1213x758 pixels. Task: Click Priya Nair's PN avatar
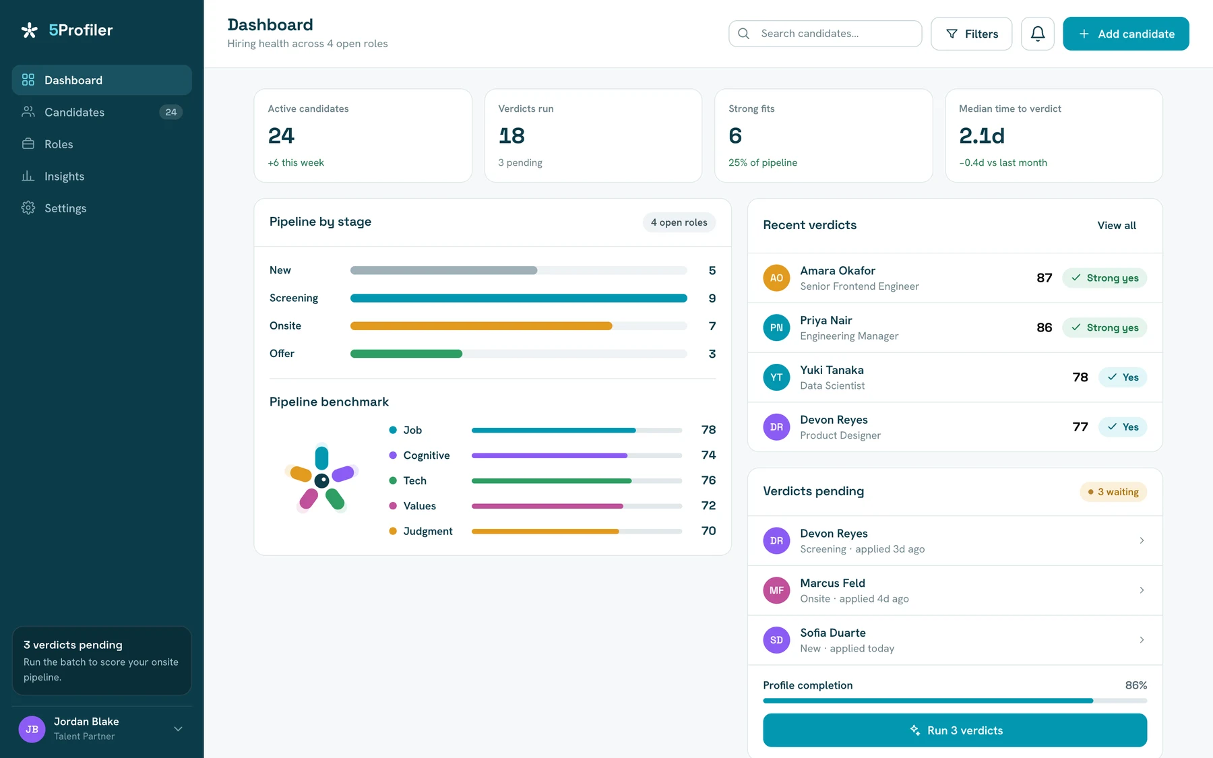coord(776,327)
